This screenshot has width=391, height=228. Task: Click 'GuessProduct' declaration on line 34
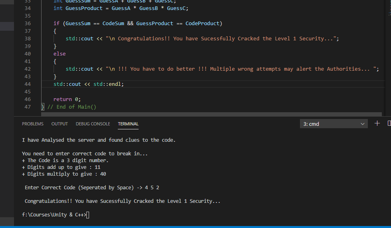pos(84,8)
